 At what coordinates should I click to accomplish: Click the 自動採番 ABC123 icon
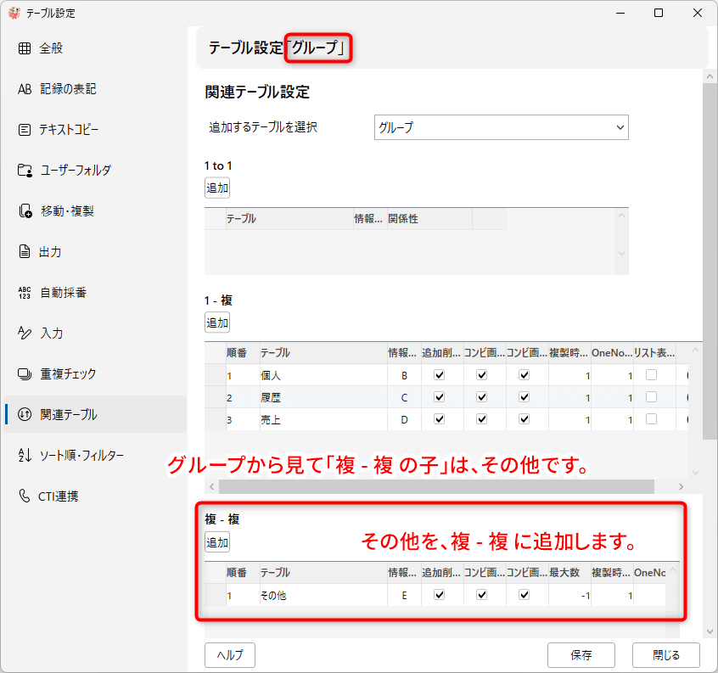pos(25,293)
